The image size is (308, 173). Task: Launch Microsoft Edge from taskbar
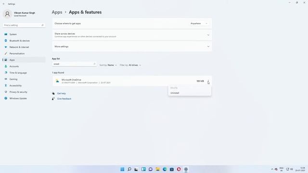165,169
